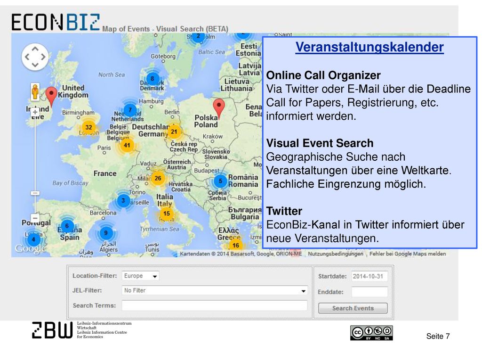Click the 'Seite 7' page number

(438, 336)
